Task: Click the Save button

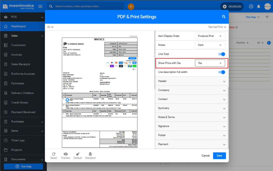Action: [219, 156]
